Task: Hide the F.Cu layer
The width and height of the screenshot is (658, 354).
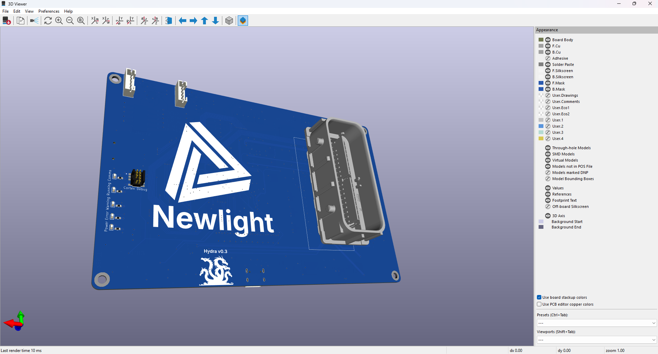Action: coord(548,46)
